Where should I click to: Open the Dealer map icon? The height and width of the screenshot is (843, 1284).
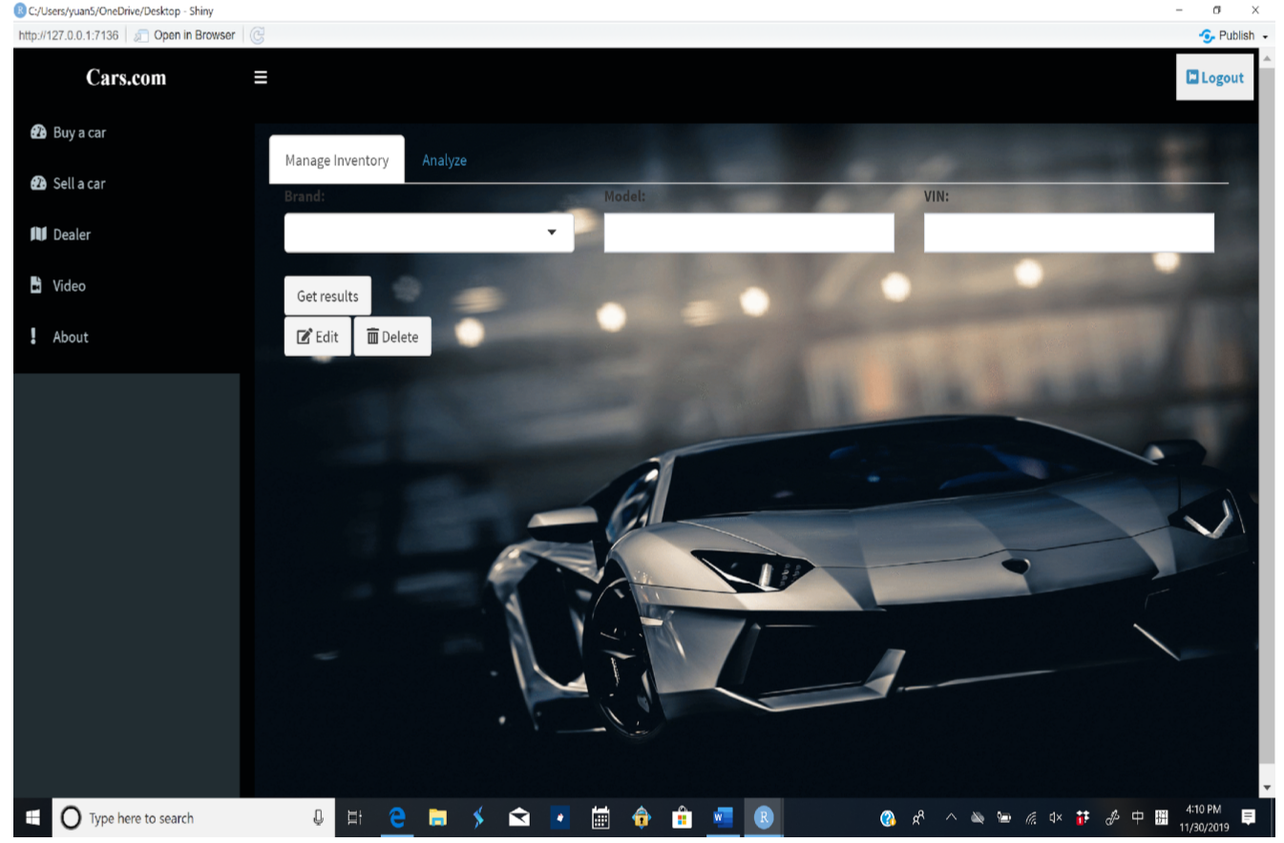click(37, 235)
